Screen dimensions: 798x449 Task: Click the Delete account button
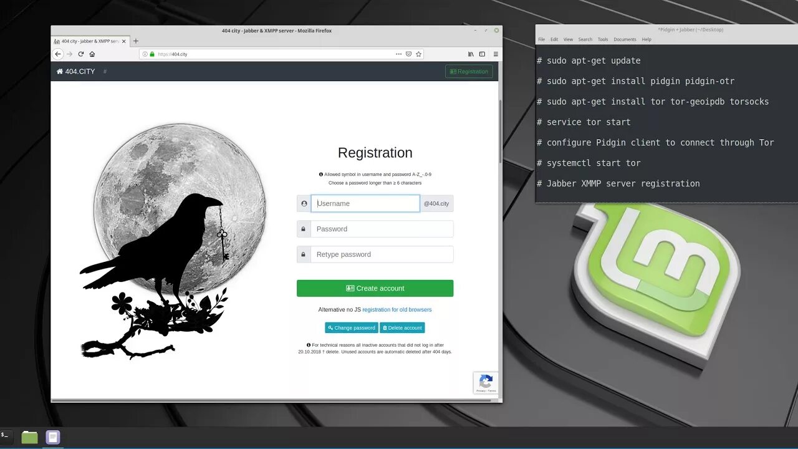click(402, 327)
